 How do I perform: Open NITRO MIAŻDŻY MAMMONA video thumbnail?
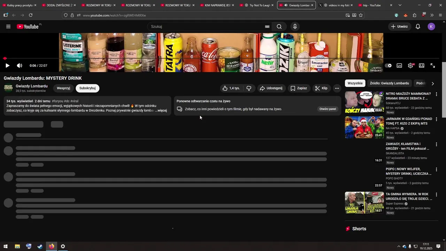[x=364, y=102]
